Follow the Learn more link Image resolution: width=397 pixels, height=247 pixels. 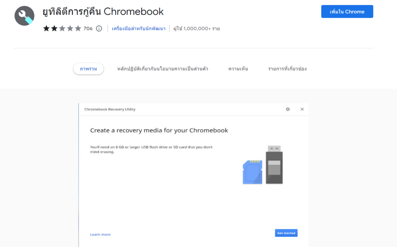pyautogui.click(x=100, y=235)
